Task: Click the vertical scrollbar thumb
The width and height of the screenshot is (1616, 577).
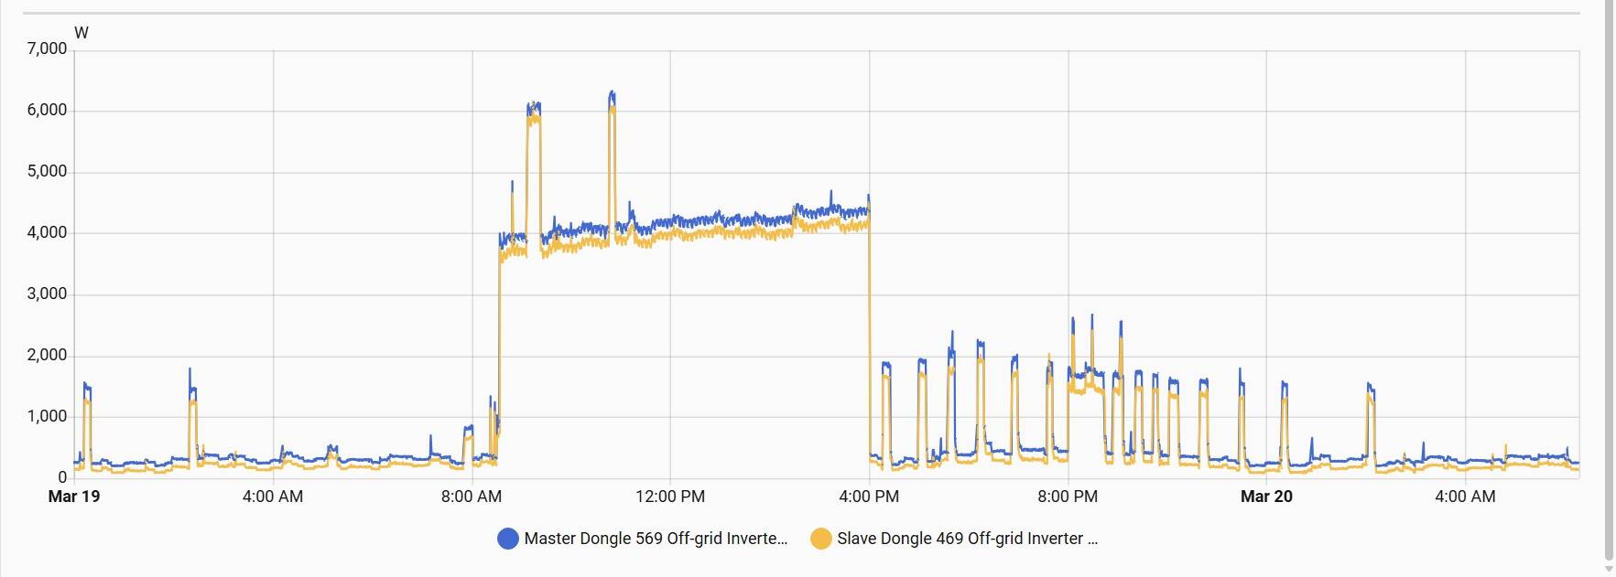Action: point(1609,274)
